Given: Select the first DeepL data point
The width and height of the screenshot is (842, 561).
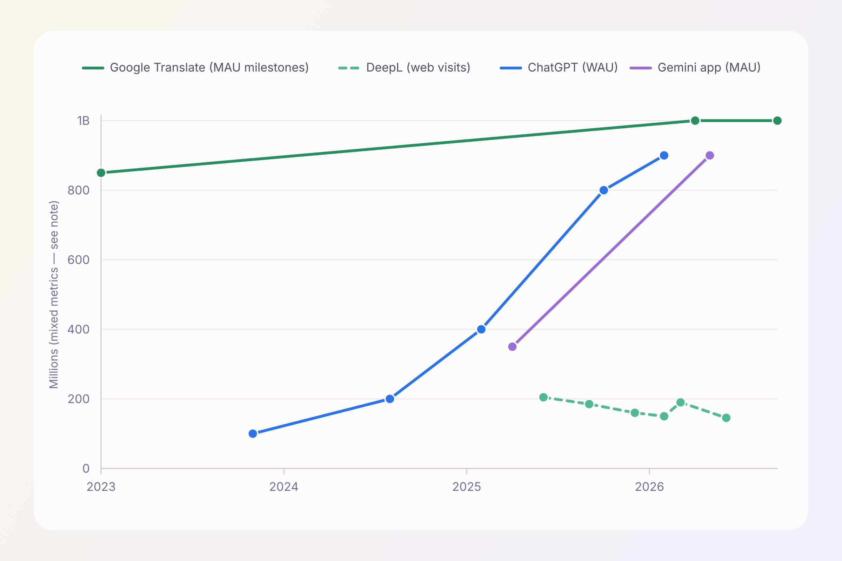Looking at the screenshot, I should (x=543, y=397).
